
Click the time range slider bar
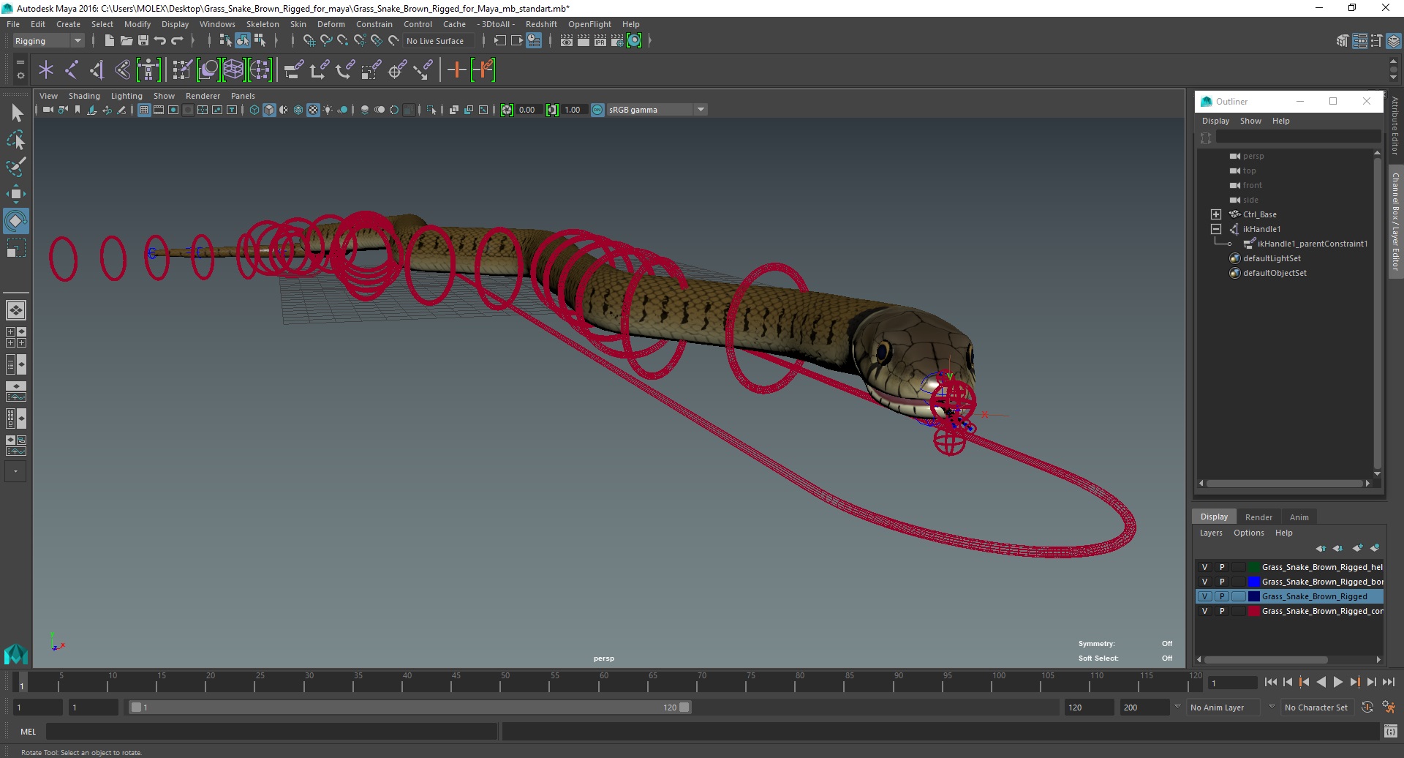tap(409, 708)
